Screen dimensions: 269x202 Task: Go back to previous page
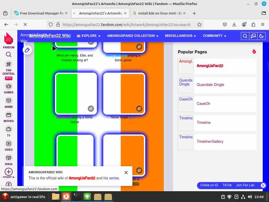pos(6,24)
